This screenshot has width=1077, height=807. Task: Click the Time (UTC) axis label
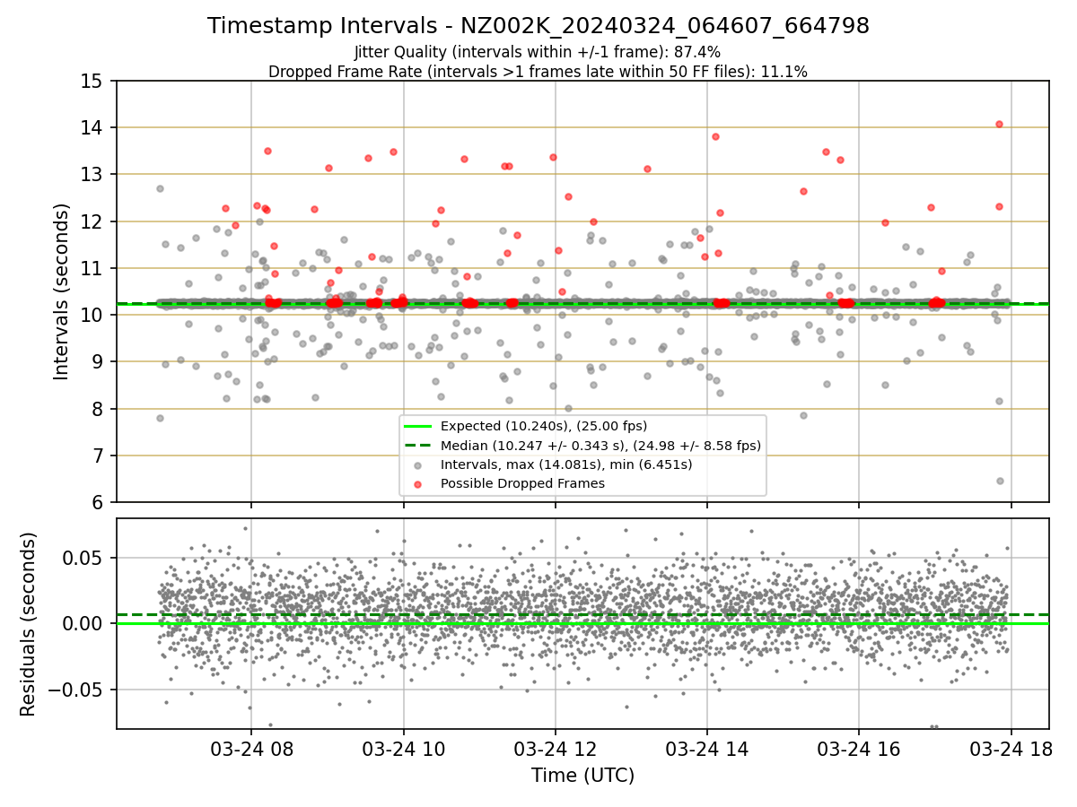[582, 776]
